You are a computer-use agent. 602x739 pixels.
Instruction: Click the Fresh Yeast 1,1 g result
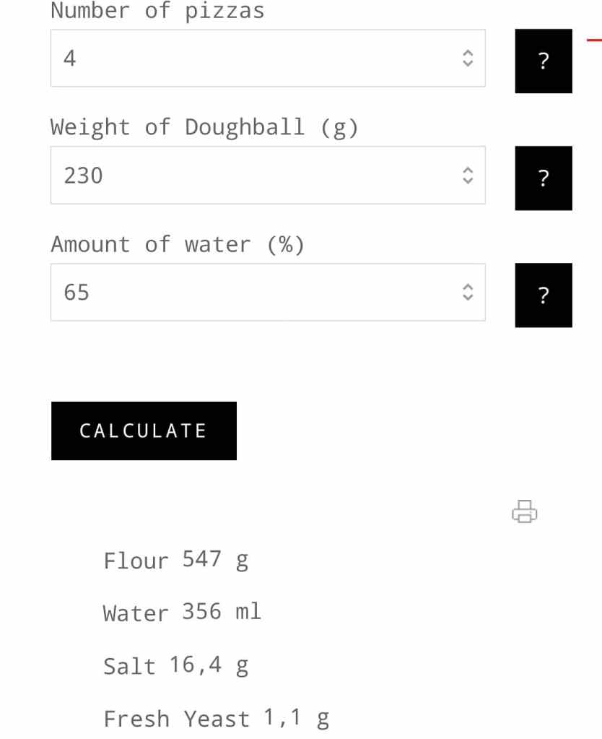[x=216, y=719]
